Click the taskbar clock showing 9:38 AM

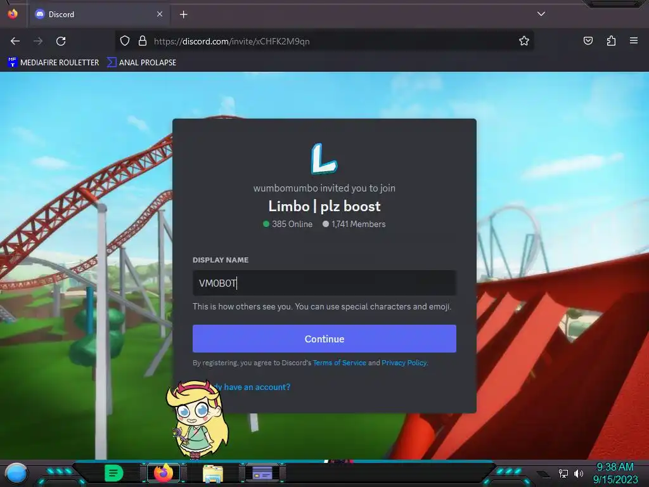[615, 473]
